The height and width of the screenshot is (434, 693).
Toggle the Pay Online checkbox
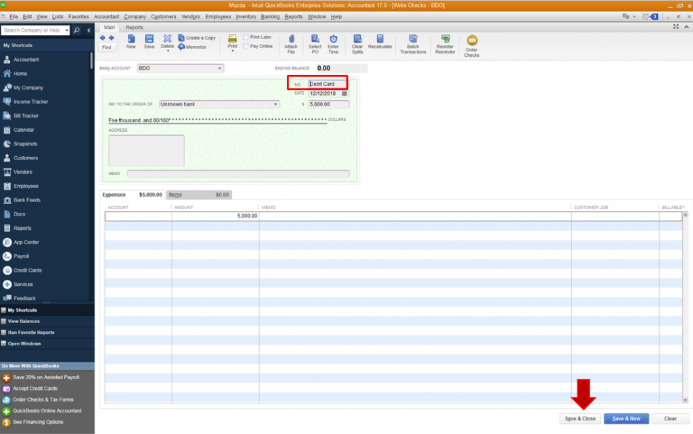click(x=245, y=47)
